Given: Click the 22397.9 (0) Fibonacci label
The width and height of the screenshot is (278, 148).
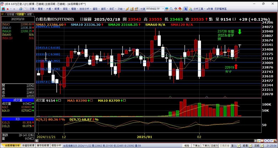Looking at the screenshot, I should click(45, 82).
